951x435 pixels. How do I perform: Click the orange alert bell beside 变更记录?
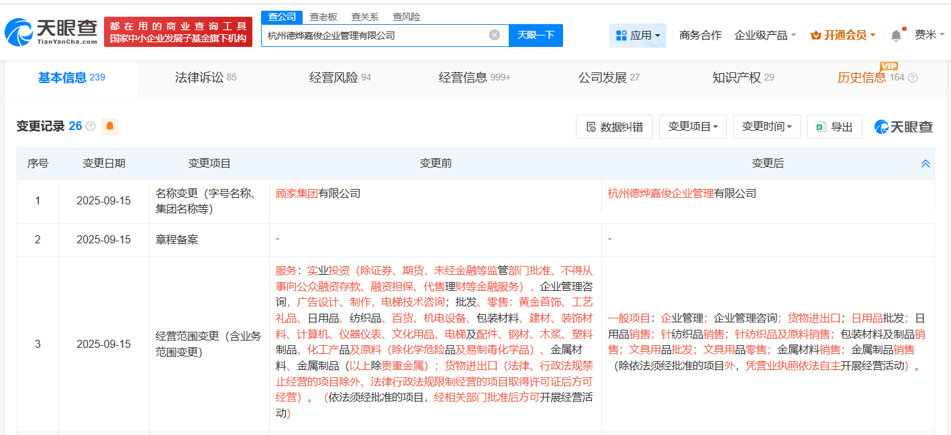[109, 126]
